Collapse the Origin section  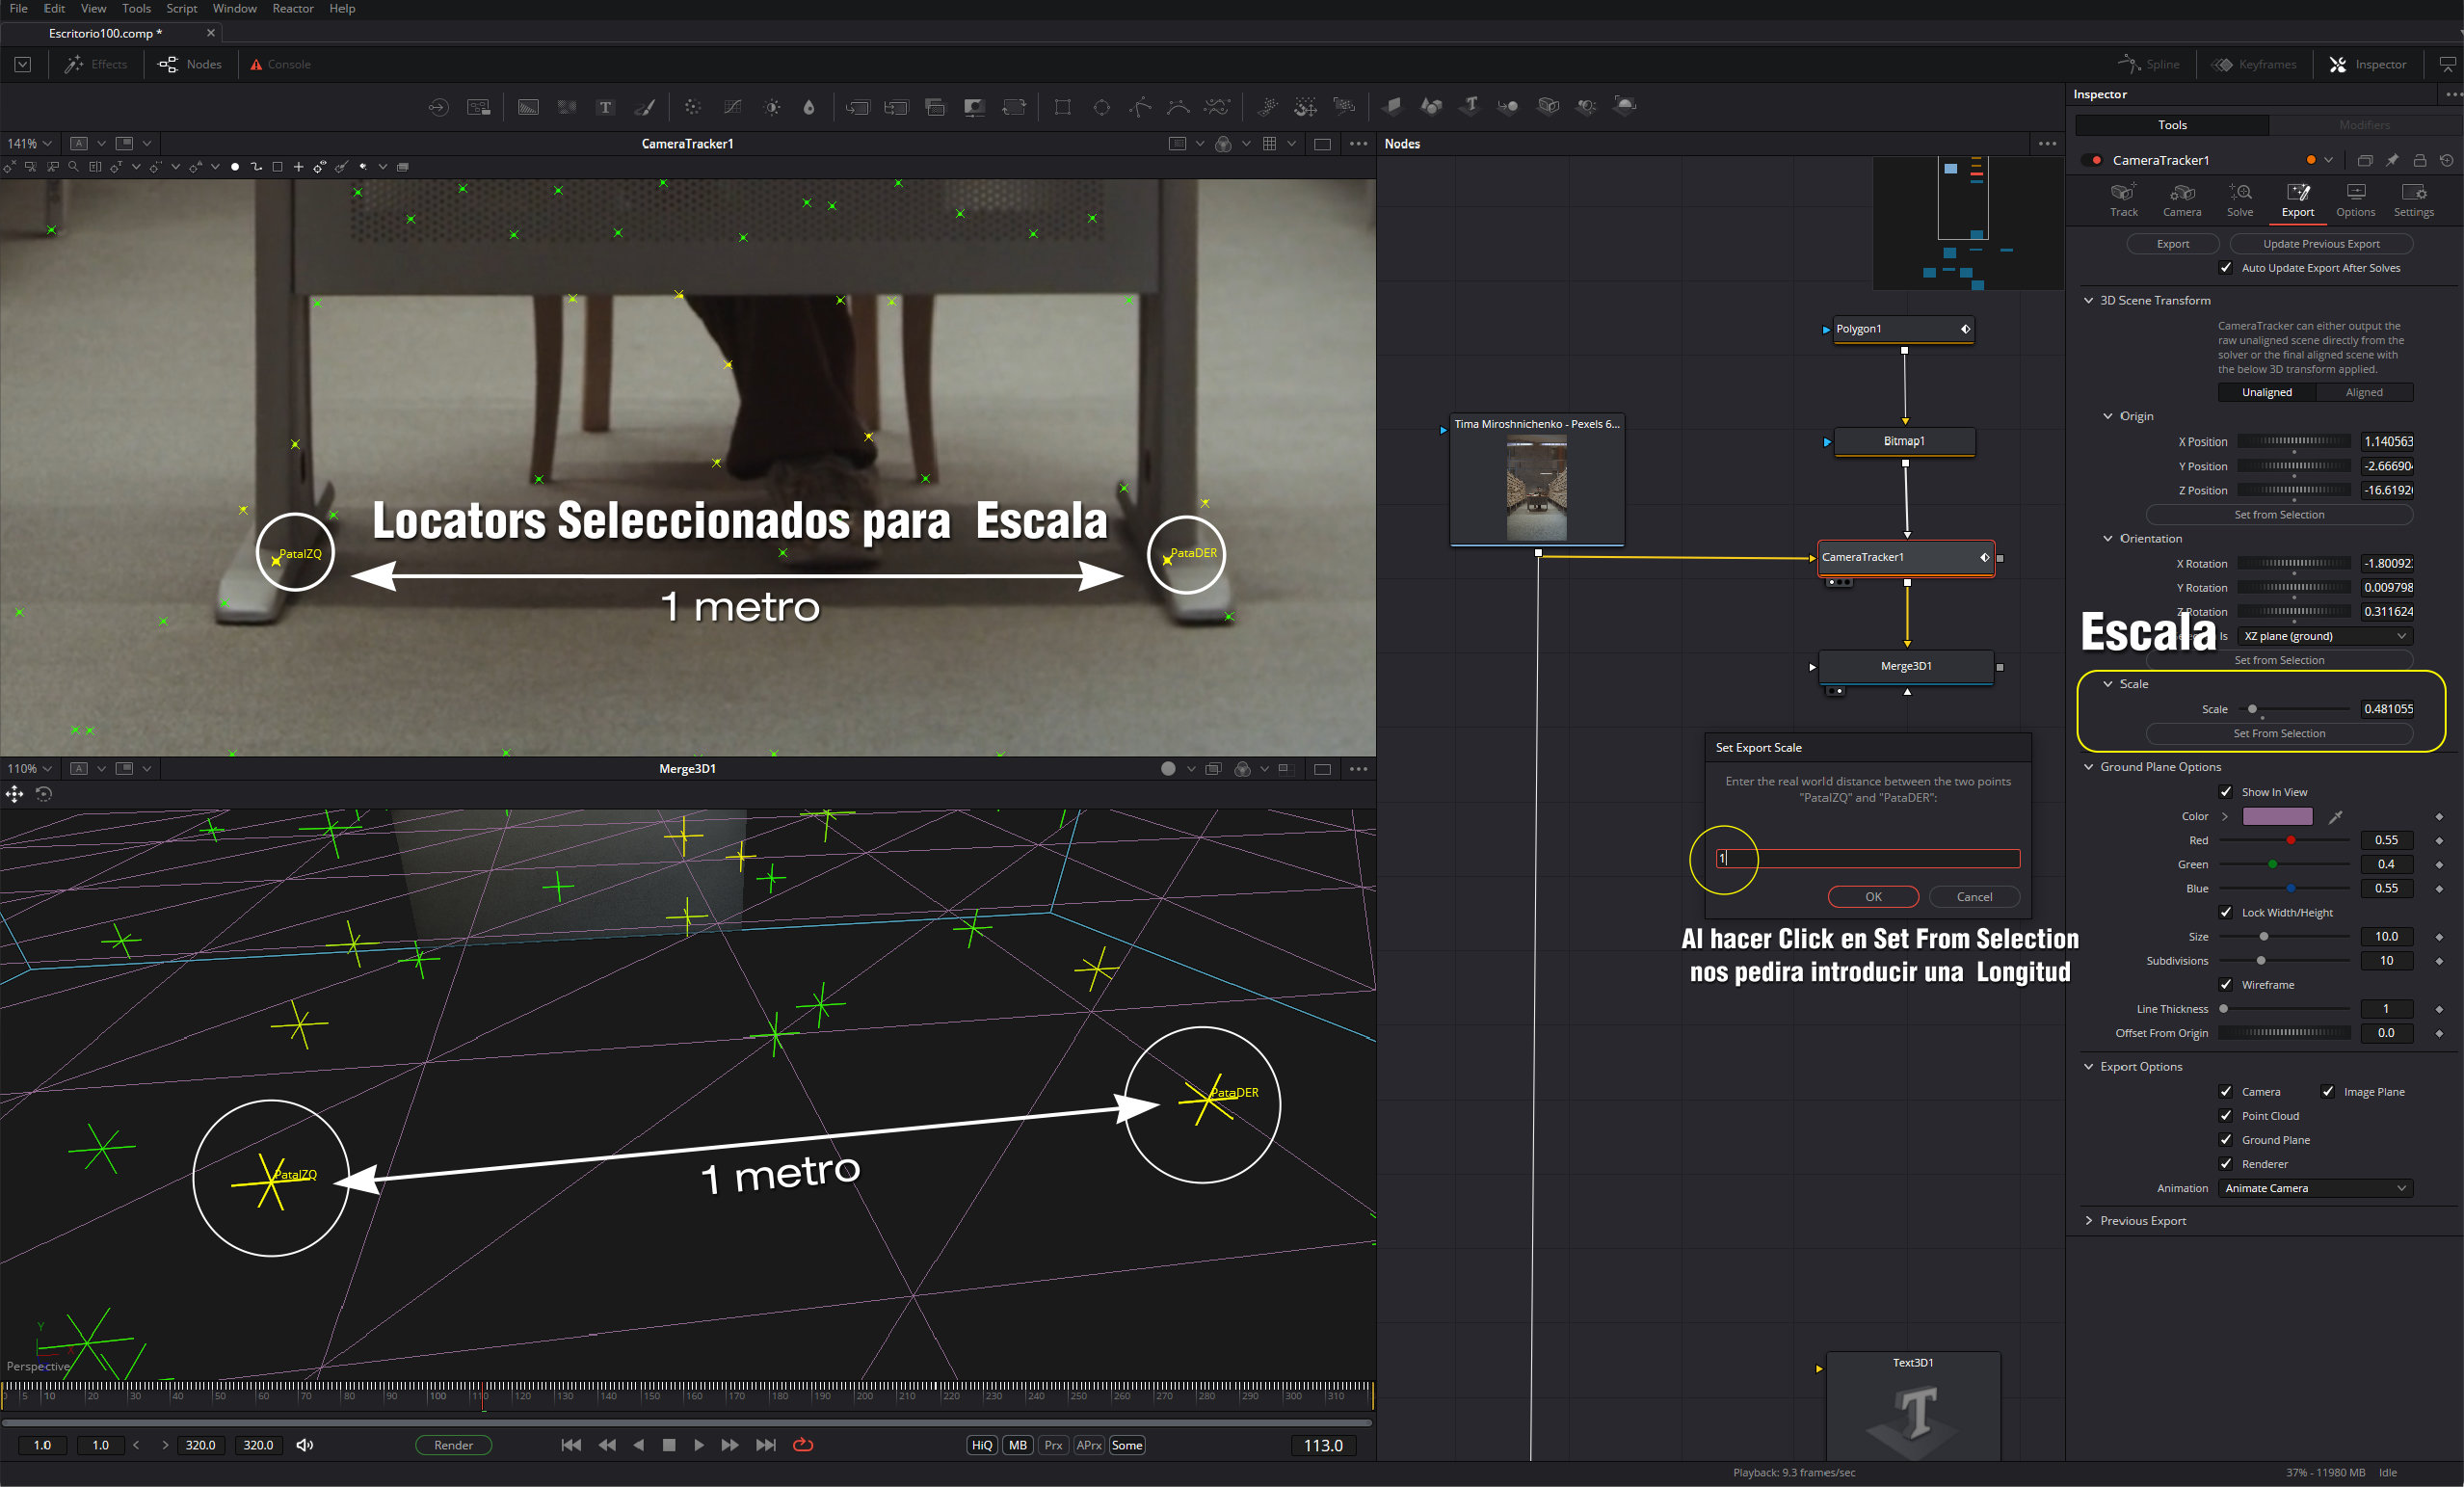(2107, 416)
